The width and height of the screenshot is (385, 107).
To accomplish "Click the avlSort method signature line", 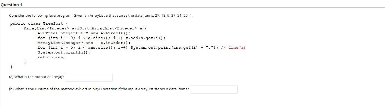I will tap(85, 28).
